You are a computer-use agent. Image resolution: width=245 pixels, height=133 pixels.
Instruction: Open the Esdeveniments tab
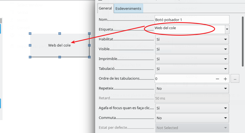128,8
